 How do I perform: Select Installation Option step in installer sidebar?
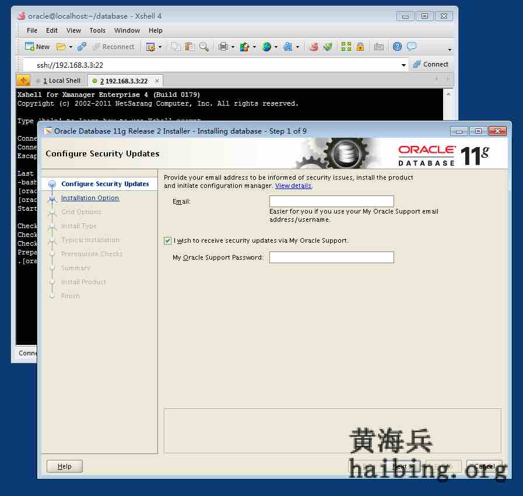tap(90, 198)
